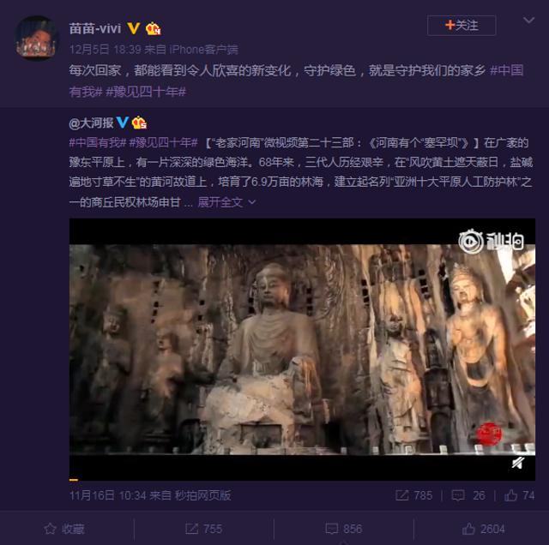Click the crown icon beside 大河报

pos(139,123)
